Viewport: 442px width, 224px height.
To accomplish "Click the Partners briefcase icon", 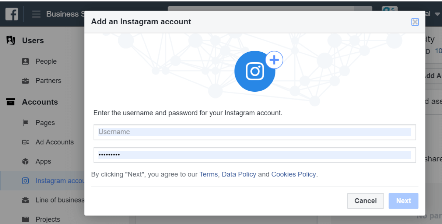I will (x=25, y=81).
